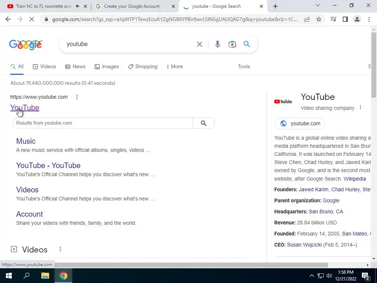377x283 pixels.
Task: Open the Chrome profile avatar
Action: coord(357,19)
